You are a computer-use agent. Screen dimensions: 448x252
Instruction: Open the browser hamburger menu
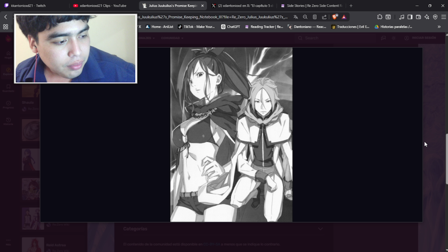(x=443, y=17)
